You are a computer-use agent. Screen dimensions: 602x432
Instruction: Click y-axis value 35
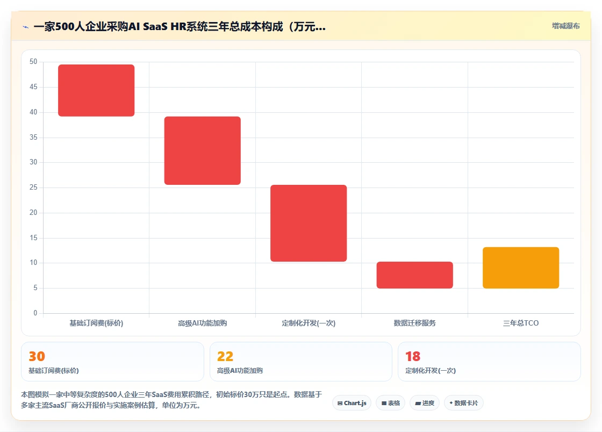pyautogui.click(x=33, y=138)
